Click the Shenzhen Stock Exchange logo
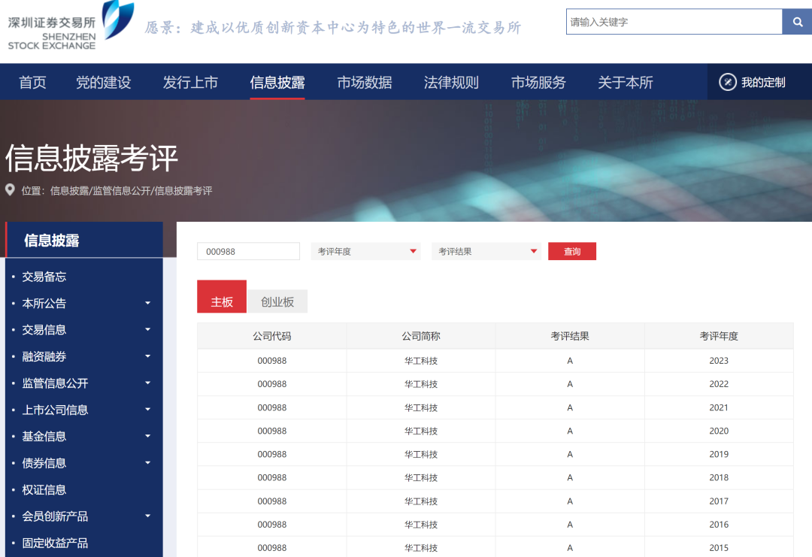Image resolution: width=812 pixels, height=557 pixels. (x=69, y=26)
